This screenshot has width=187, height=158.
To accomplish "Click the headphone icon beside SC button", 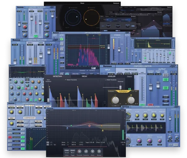I will tap(51, 145).
